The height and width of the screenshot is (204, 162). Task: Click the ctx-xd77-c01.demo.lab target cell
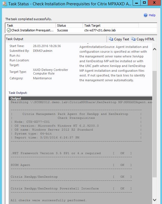click(x=100, y=30)
